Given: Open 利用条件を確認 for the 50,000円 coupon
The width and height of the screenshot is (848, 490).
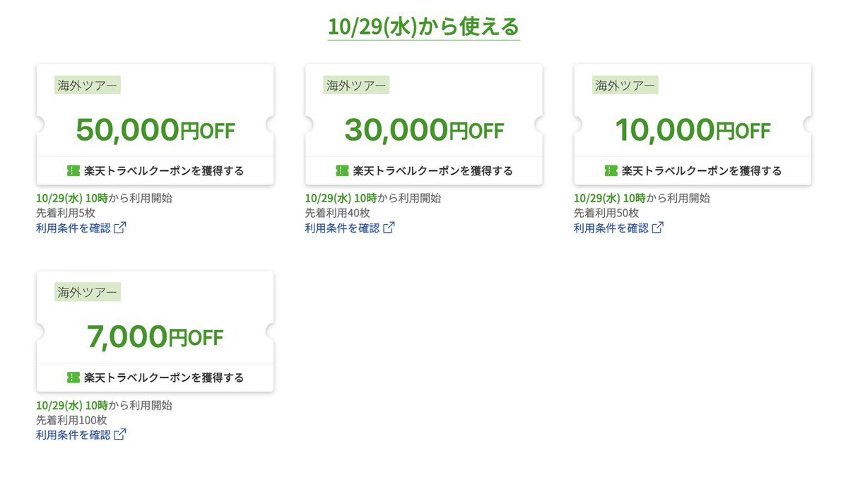Looking at the screenshot, I should 73,228.
